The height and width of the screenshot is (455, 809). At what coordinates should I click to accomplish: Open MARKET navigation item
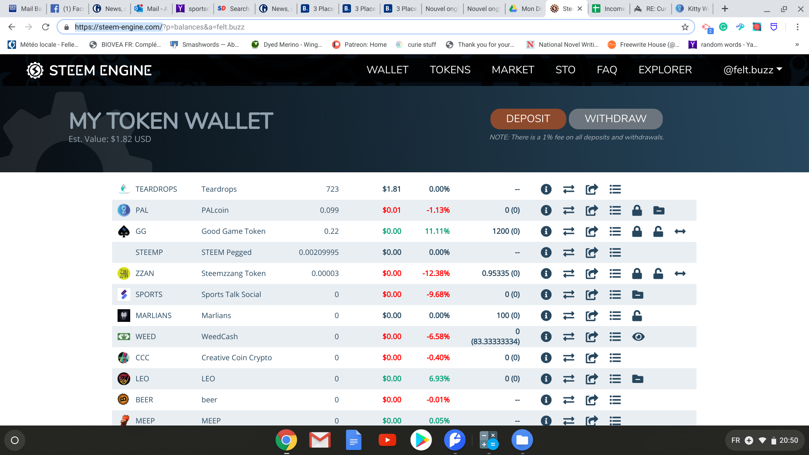[x=513, y=70]
